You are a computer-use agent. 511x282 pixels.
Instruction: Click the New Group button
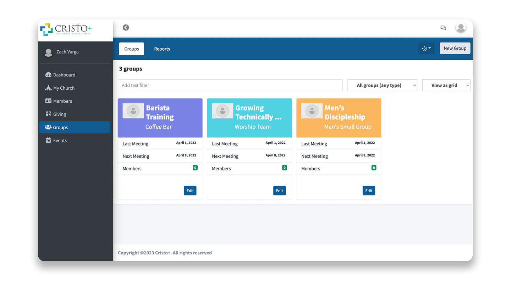[455, 49]
